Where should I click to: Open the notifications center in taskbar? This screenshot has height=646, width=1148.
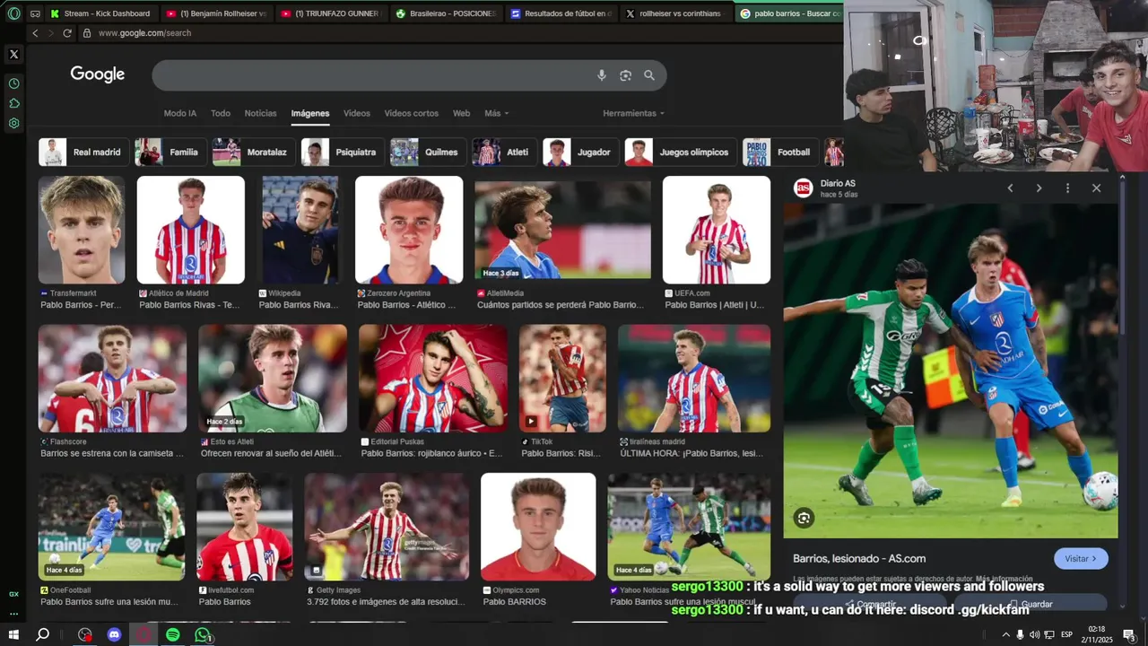pyautogui.click(x=1129, y=635)
